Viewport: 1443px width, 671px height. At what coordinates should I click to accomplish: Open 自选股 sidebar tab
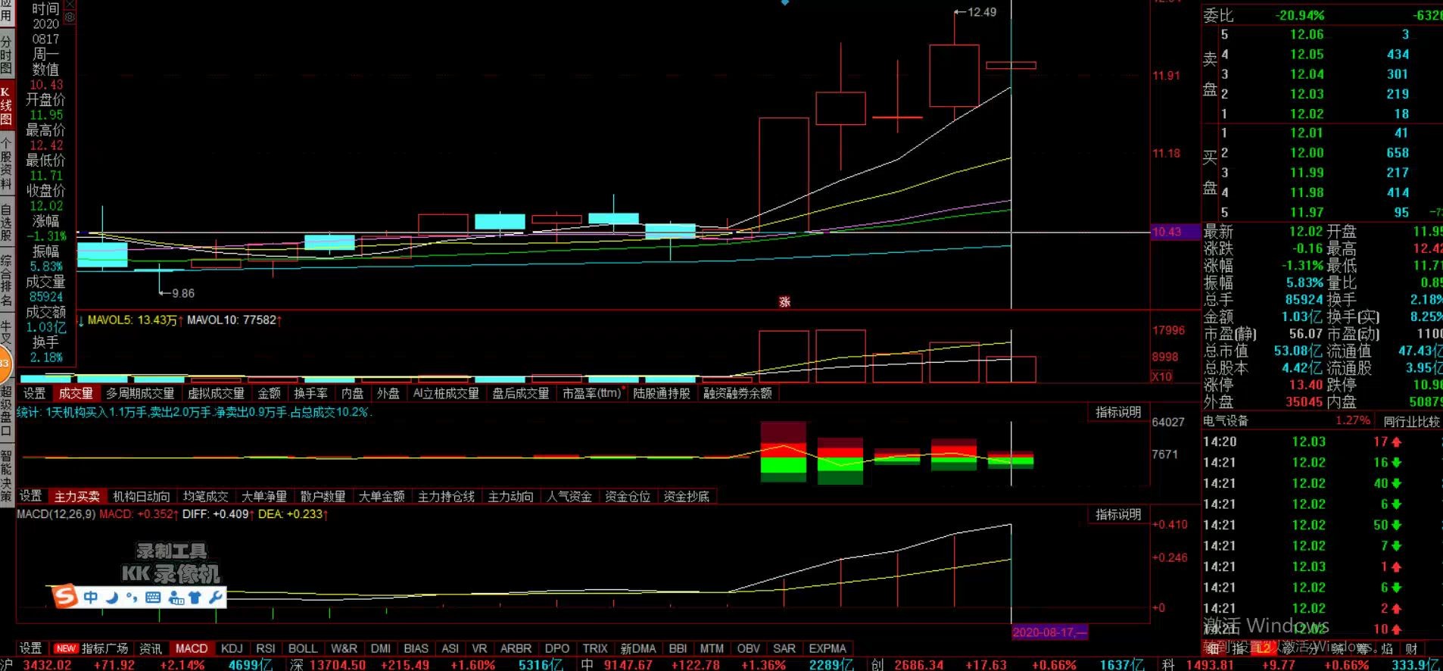click(6, 222)
